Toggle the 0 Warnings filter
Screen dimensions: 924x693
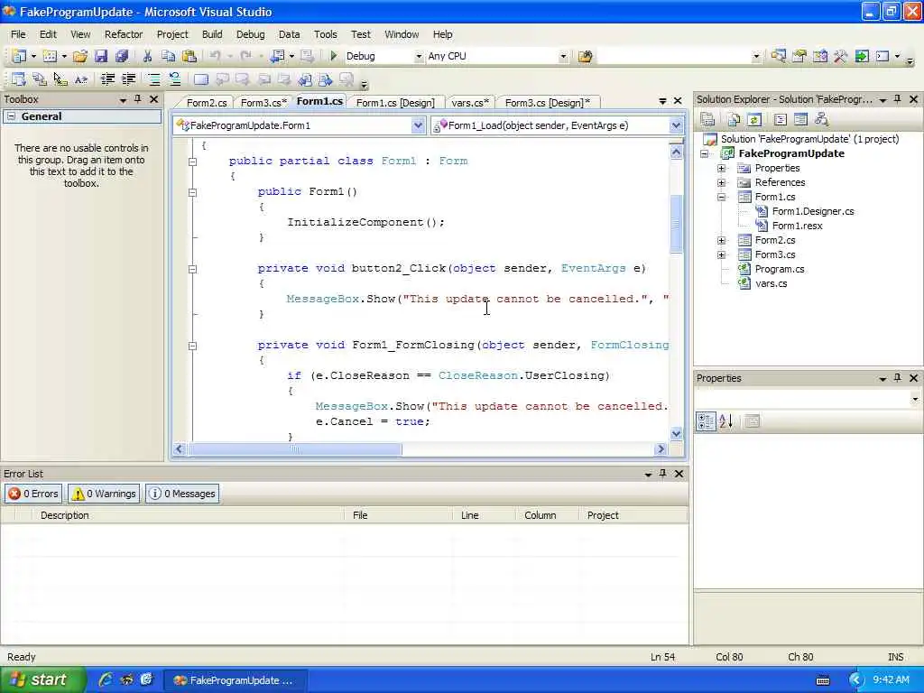pos(104,494)
